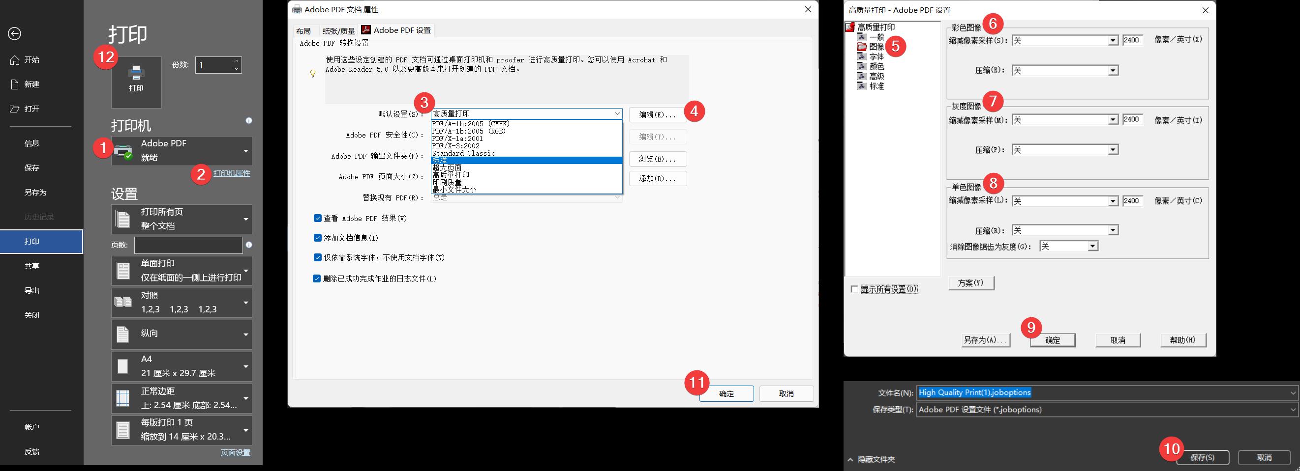Click the back arrow icon in Word backstage
Screen dimensions: 1300x471
(x=14, y=33)
